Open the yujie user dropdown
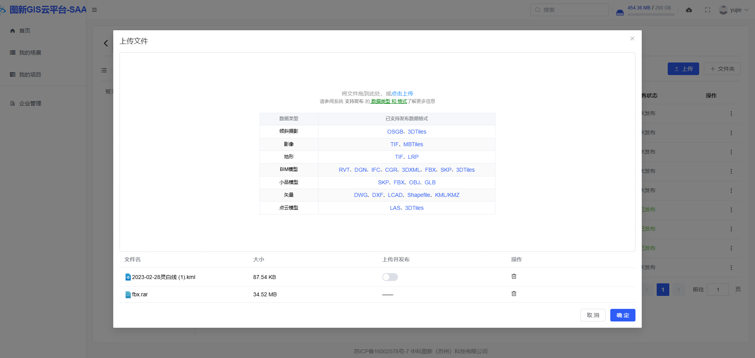Screen dimensions: 755x358 point(734,10)
